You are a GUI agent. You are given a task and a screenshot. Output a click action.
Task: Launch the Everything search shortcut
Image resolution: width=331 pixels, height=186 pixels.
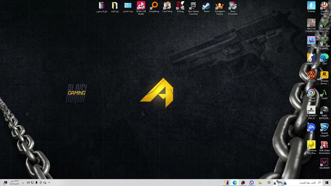[x=154, y=7]
